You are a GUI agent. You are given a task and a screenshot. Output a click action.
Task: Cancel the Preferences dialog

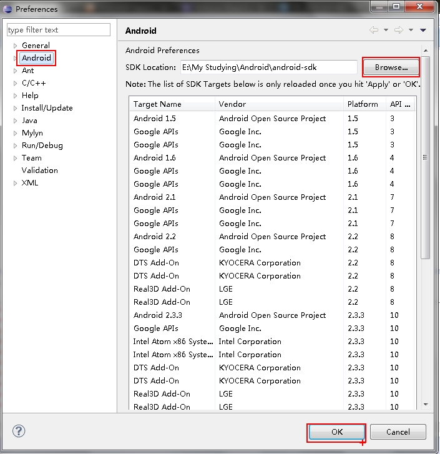coord(398,432)
